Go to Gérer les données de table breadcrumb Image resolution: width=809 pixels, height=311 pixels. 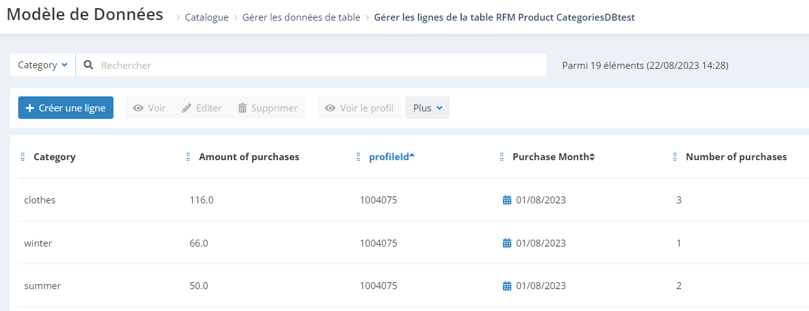[x=302, y=18]
